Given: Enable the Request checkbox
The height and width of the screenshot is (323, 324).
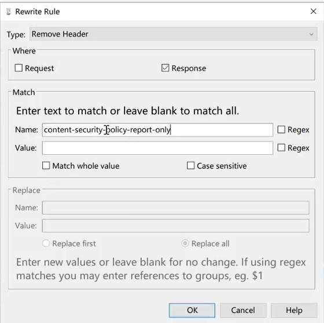Looking at the screenshot, I should (19, 68).
